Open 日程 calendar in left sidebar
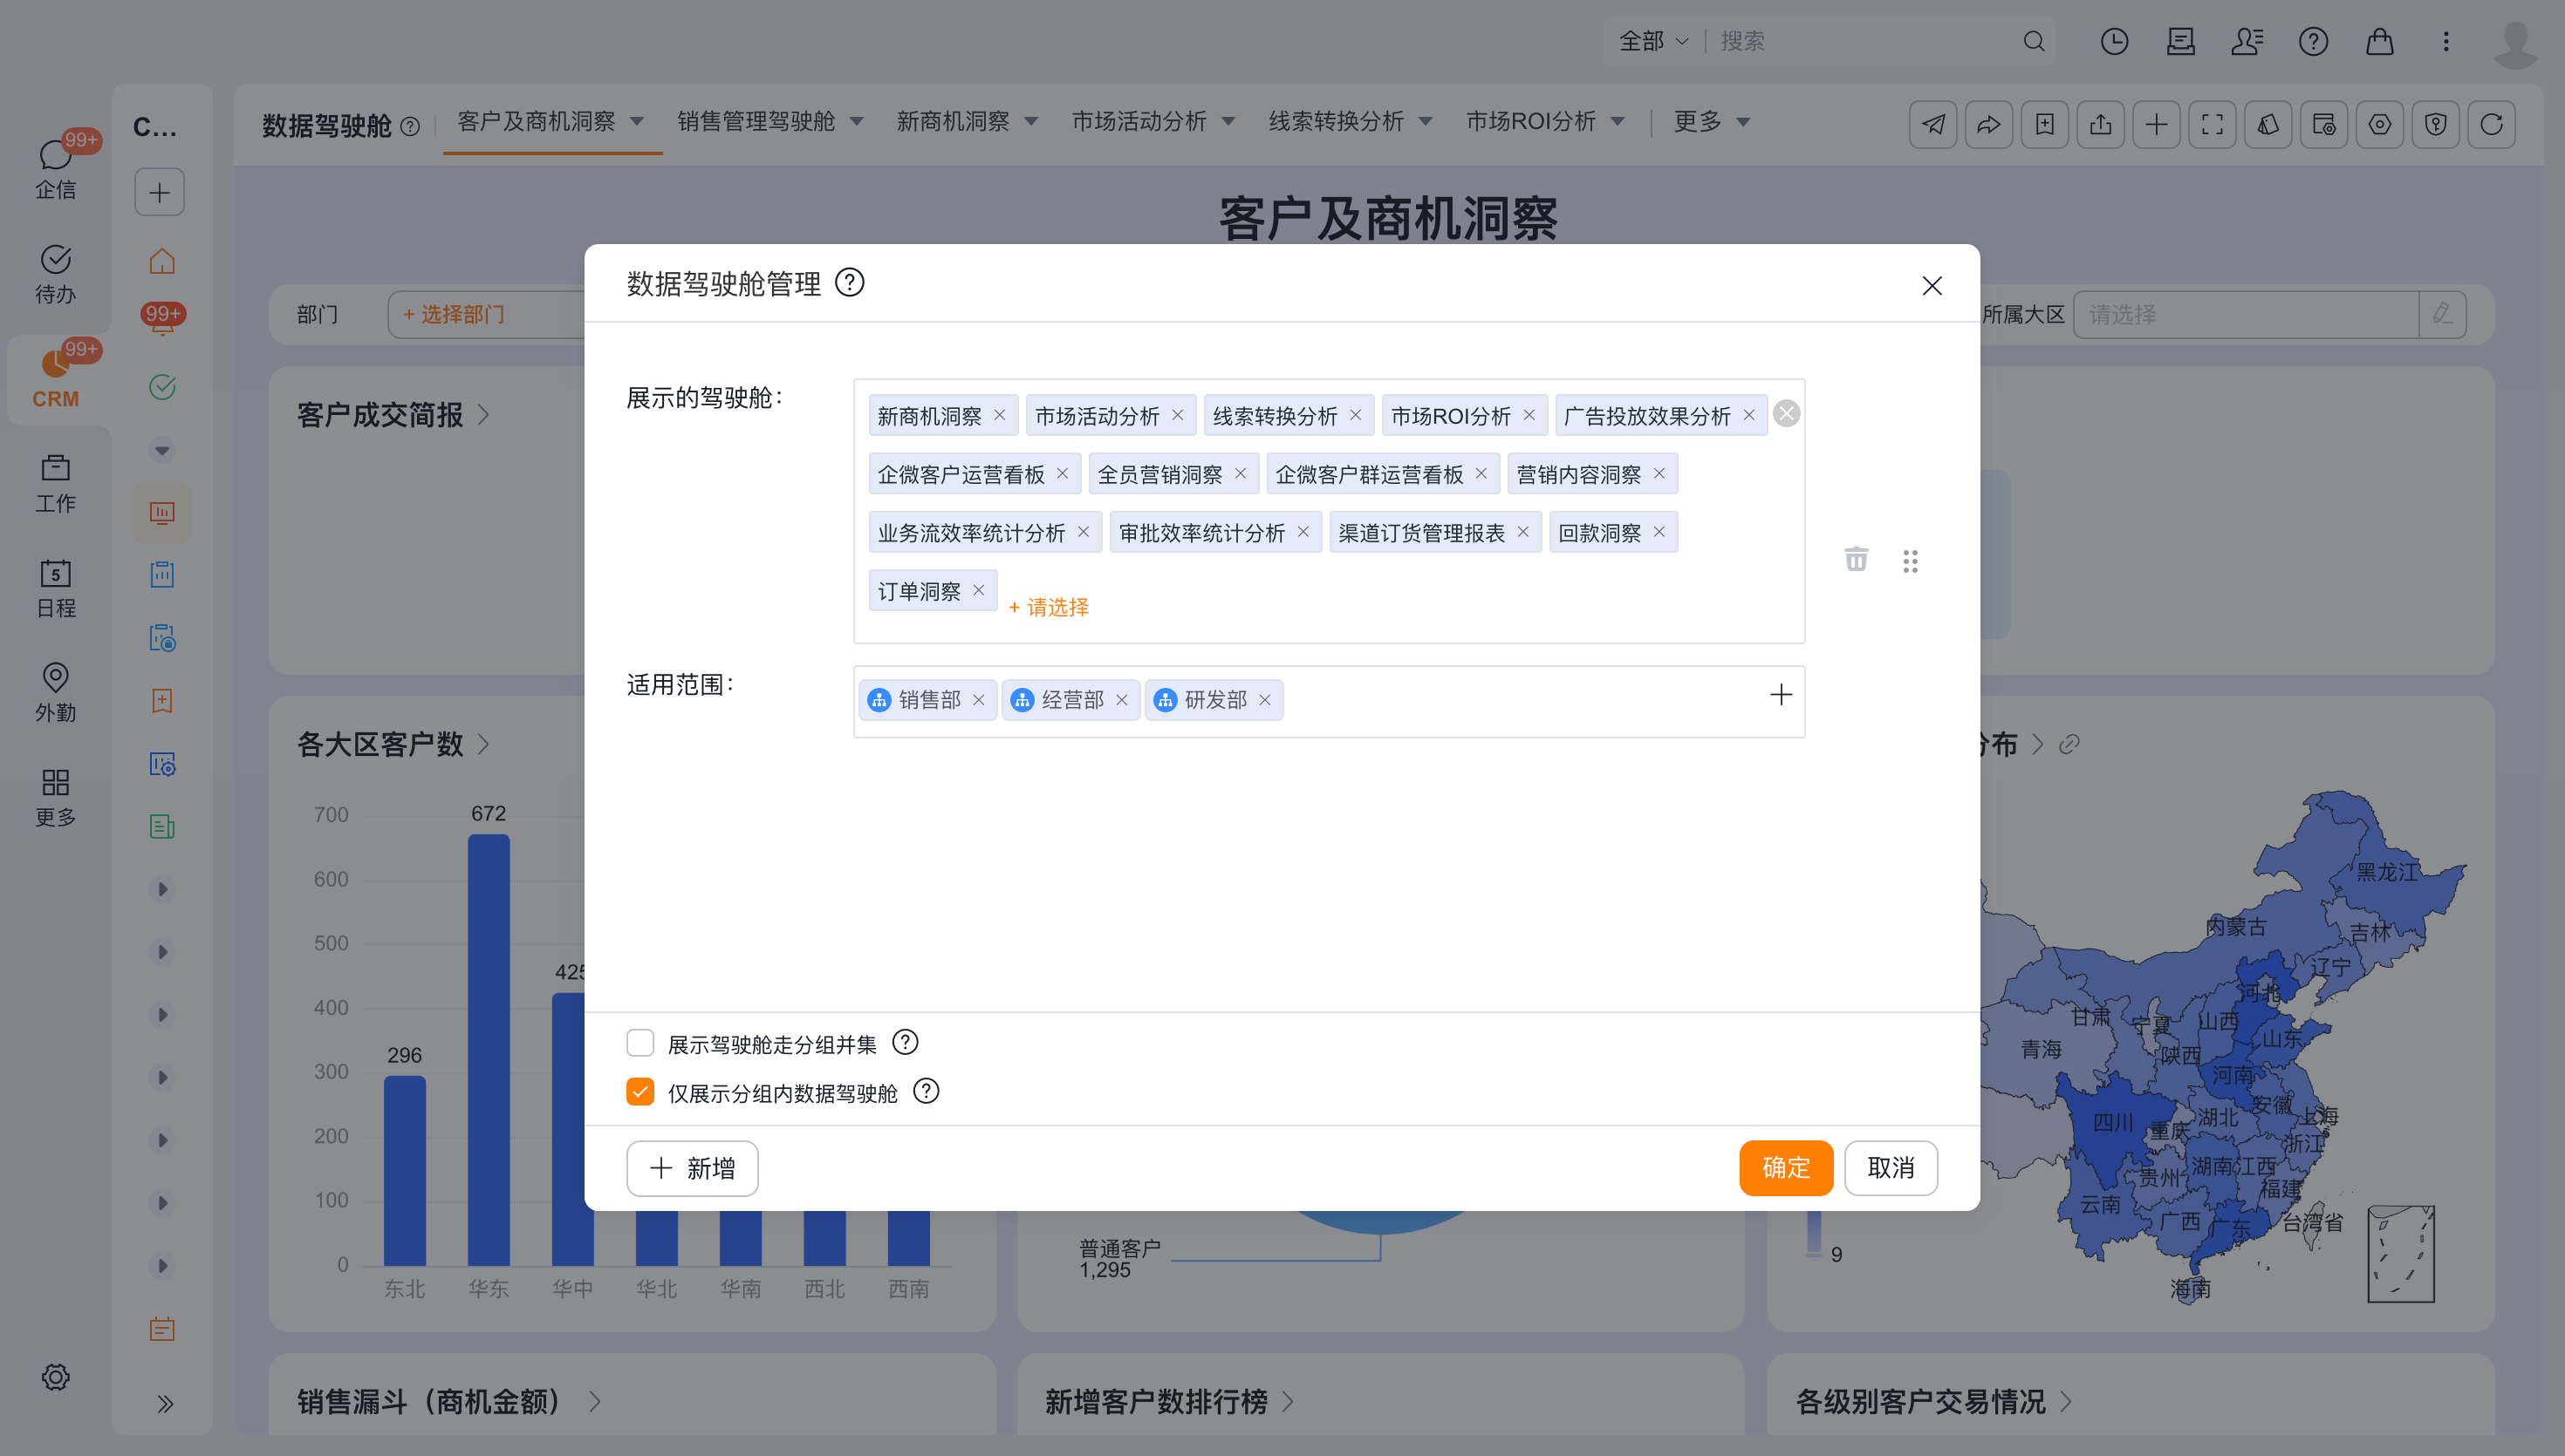 coord(55,588)
